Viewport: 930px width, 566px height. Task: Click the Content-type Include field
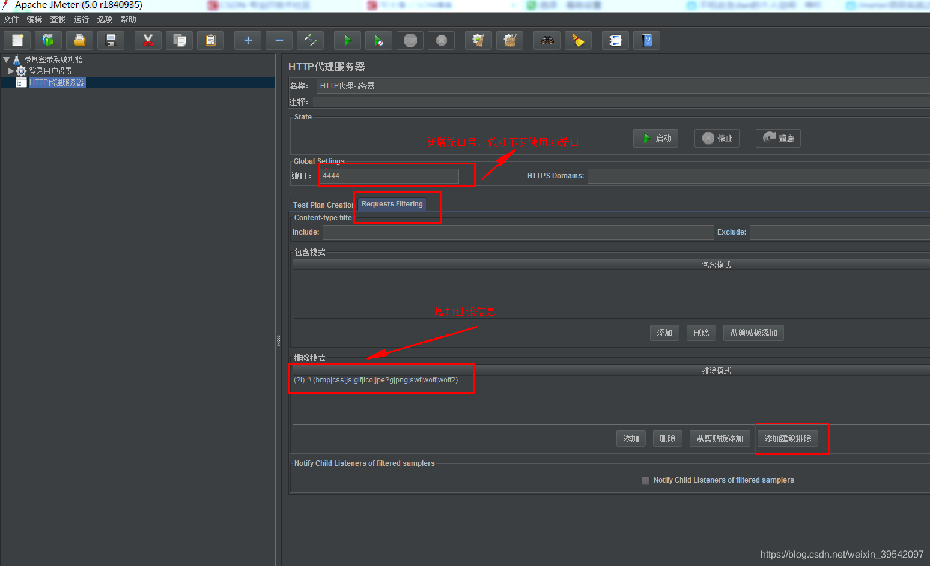(x=518, y=232)
